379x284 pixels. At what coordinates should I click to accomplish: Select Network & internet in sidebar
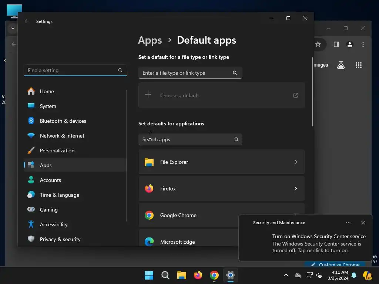[75, 136]
